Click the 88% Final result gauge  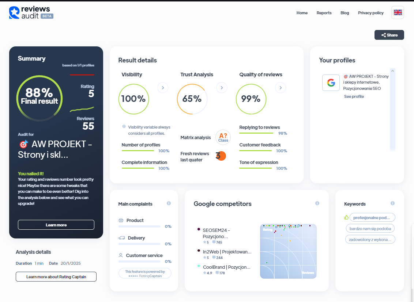tap(39, 98)
